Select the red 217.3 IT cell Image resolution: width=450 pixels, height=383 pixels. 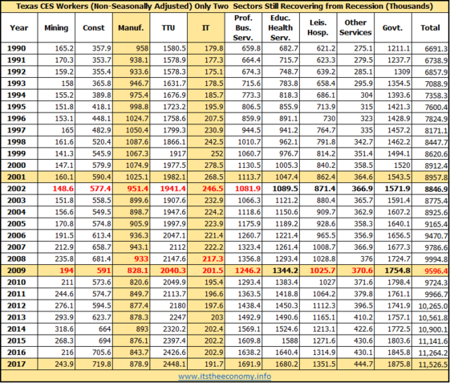coord(213,259)
